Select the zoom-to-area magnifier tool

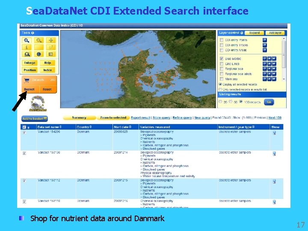(x=27, y=54)
